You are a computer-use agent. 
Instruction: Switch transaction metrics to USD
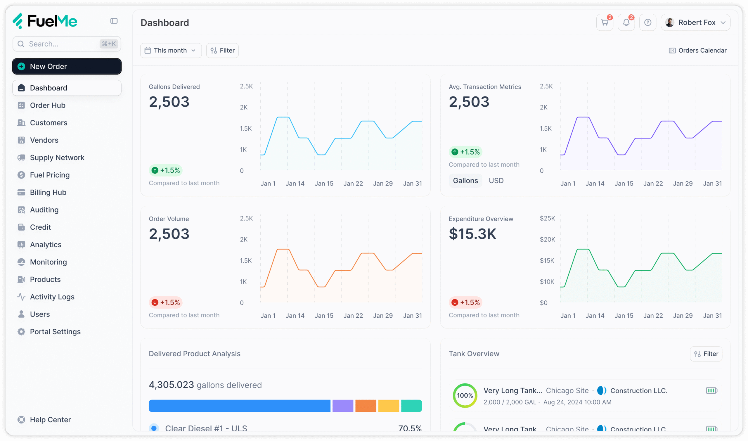(496, 181)
